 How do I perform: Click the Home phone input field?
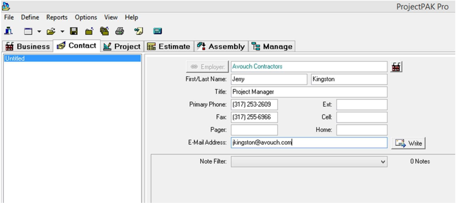coord(362,130)
